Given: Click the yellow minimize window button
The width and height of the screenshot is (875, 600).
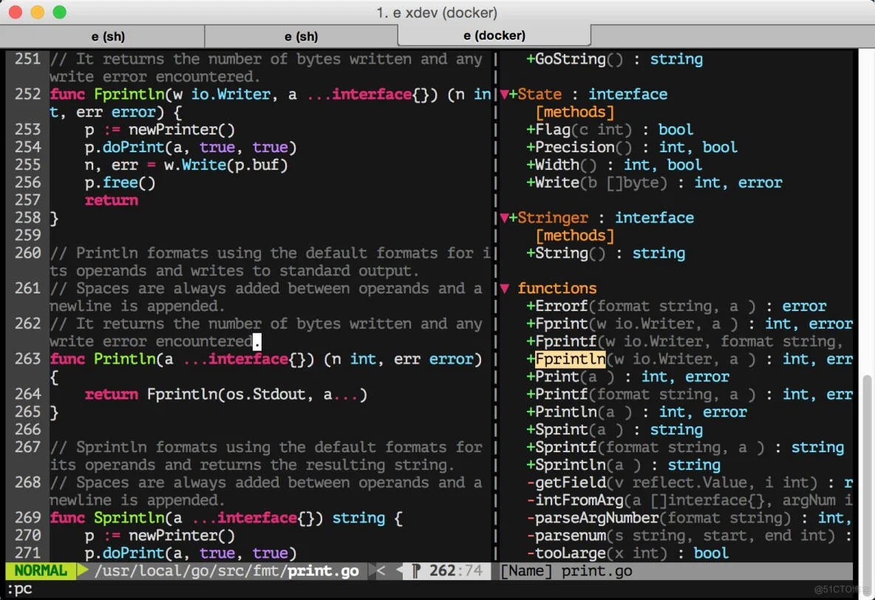Looking at the screenshot, I should (38, 12).
